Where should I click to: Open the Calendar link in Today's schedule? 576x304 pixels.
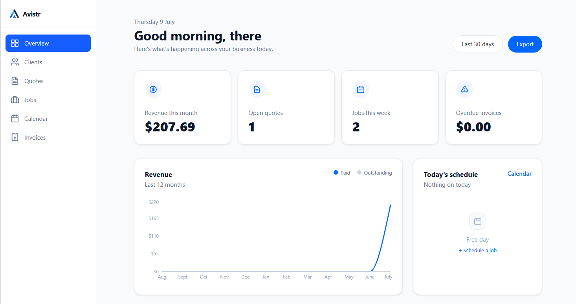[519, 174]
